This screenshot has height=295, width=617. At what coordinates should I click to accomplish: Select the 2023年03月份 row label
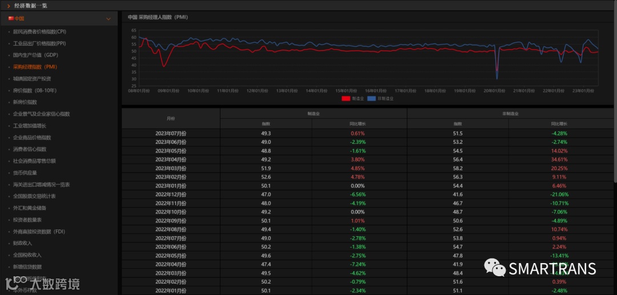click(x=171, y=168)
